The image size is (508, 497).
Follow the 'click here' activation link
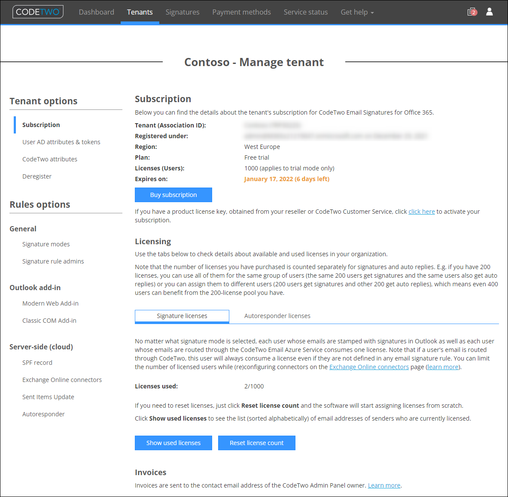[422, 212]
